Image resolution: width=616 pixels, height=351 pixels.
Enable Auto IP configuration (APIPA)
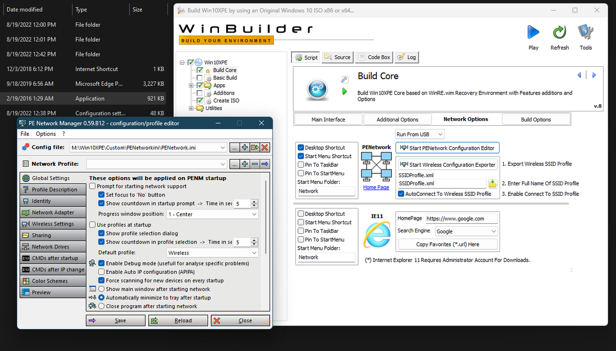102,272
